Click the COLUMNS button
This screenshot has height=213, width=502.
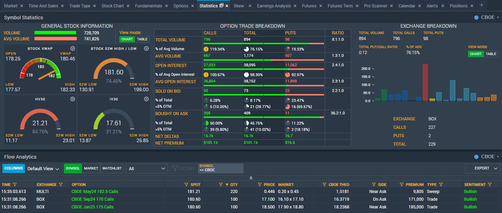point(14,168)
